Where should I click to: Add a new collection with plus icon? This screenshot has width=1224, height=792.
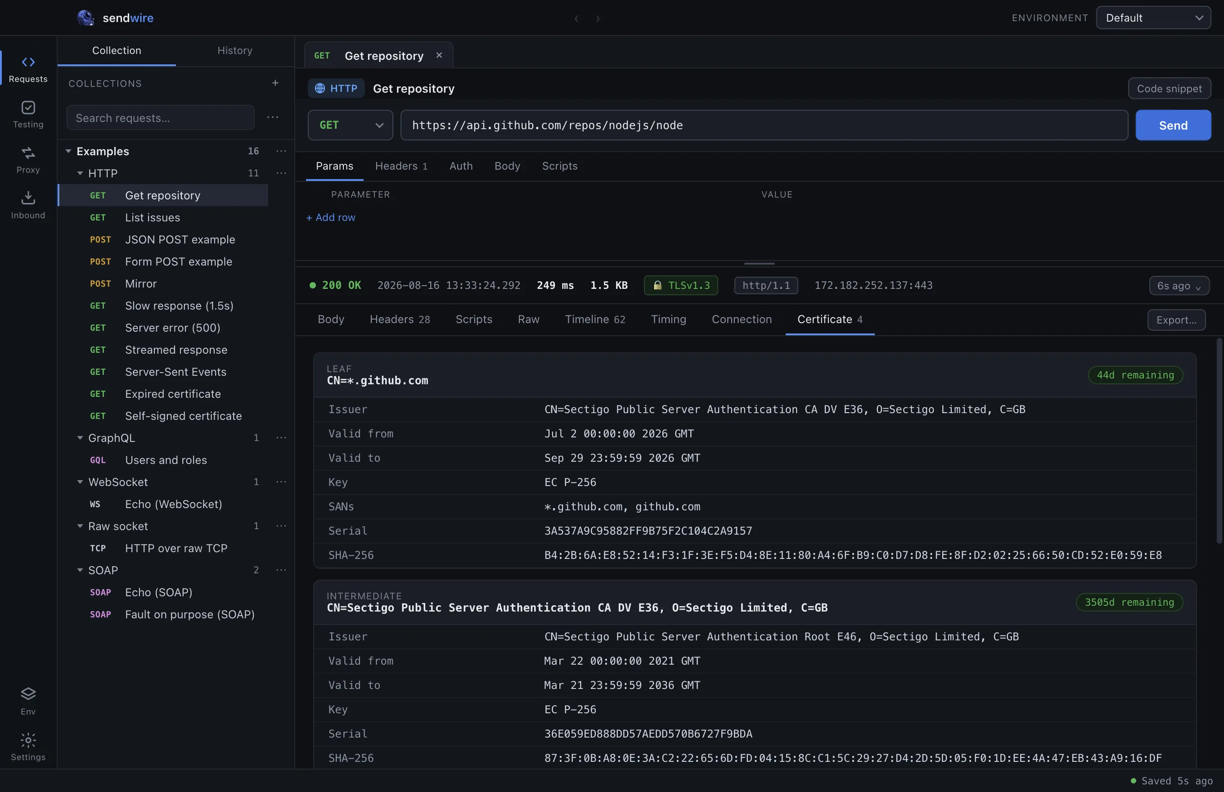click(x=275, y=83)
